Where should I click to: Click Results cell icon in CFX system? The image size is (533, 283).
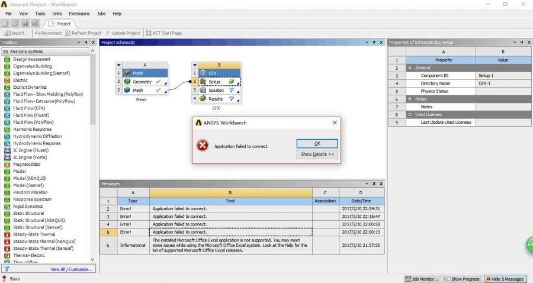[203, 98]
